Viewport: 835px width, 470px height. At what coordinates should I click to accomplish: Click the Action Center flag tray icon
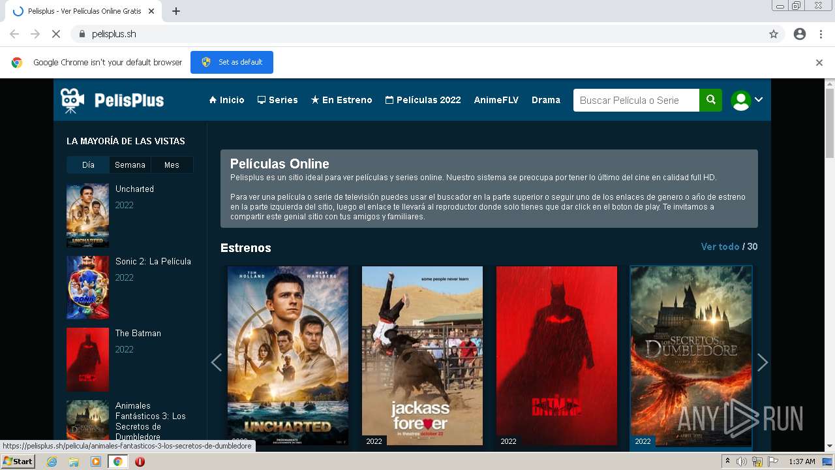[x=773, y=462]
